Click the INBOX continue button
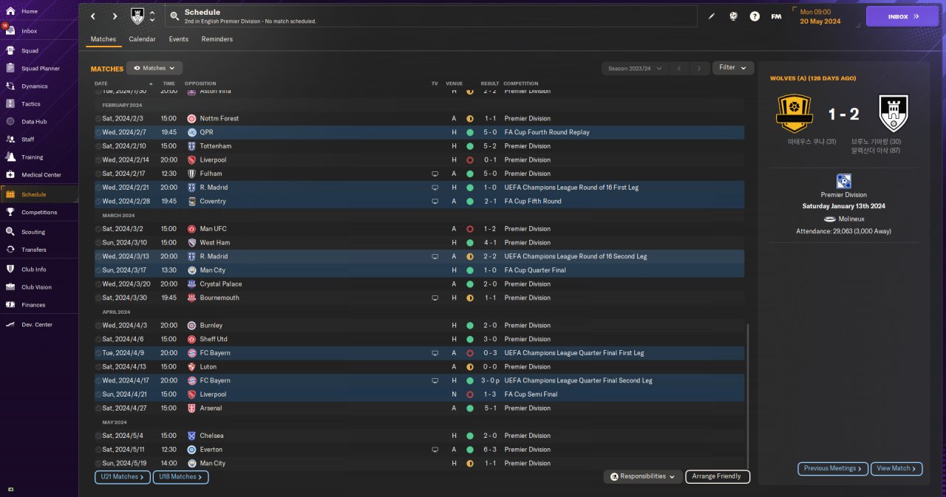946x497 pixels. click(x=902, y=16)
